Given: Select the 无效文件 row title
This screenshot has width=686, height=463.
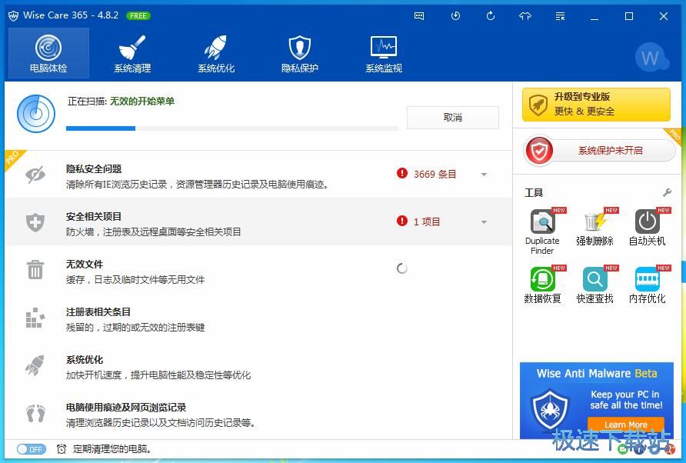Looking at the screenshot, I should pos(85,265).
